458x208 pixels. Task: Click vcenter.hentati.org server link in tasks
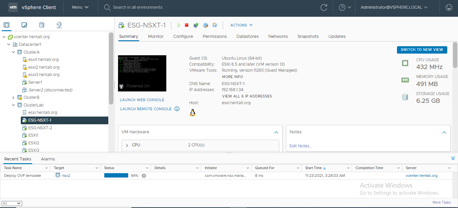pos(421,176)
